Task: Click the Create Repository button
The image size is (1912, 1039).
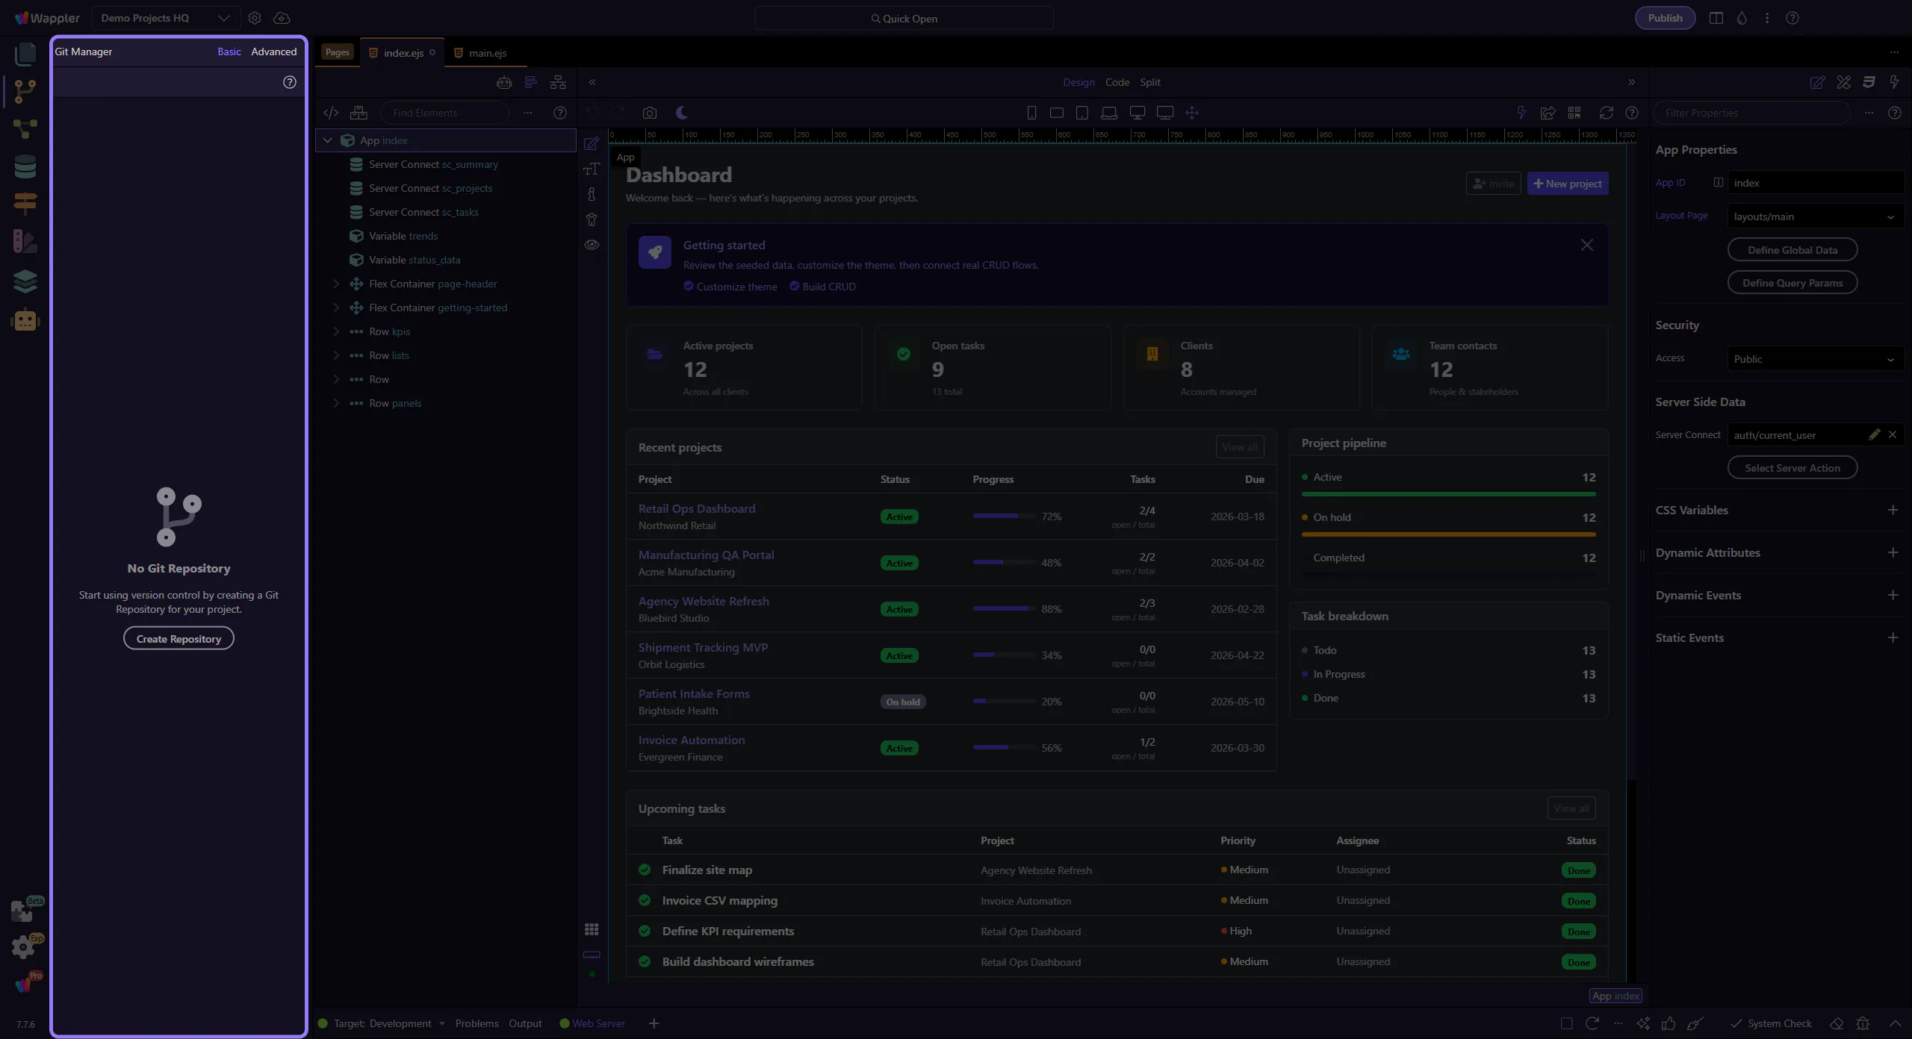Action: pos(179,639)
